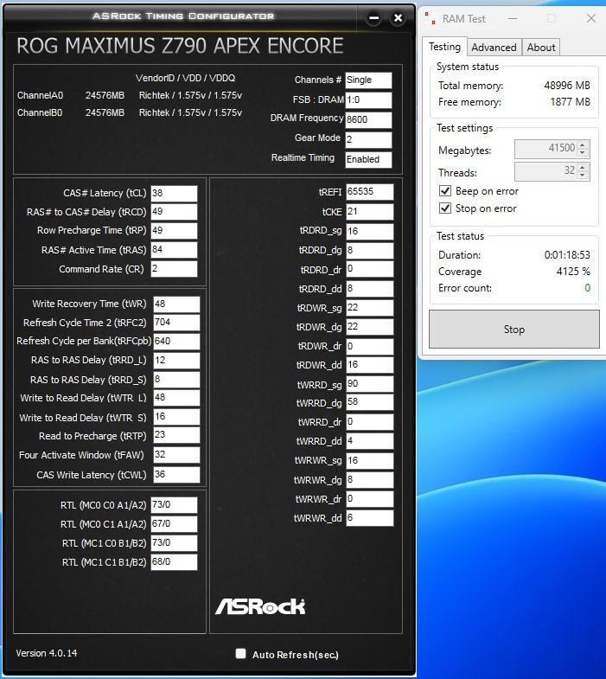Select the RTL MC1 C0 B1/B2 field
The height and width of the screenshot is (679, 606).
[x=174, y=543]
